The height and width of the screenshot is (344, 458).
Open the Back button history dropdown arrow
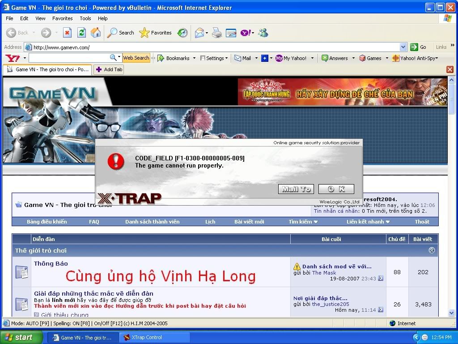tap(34, 33)
